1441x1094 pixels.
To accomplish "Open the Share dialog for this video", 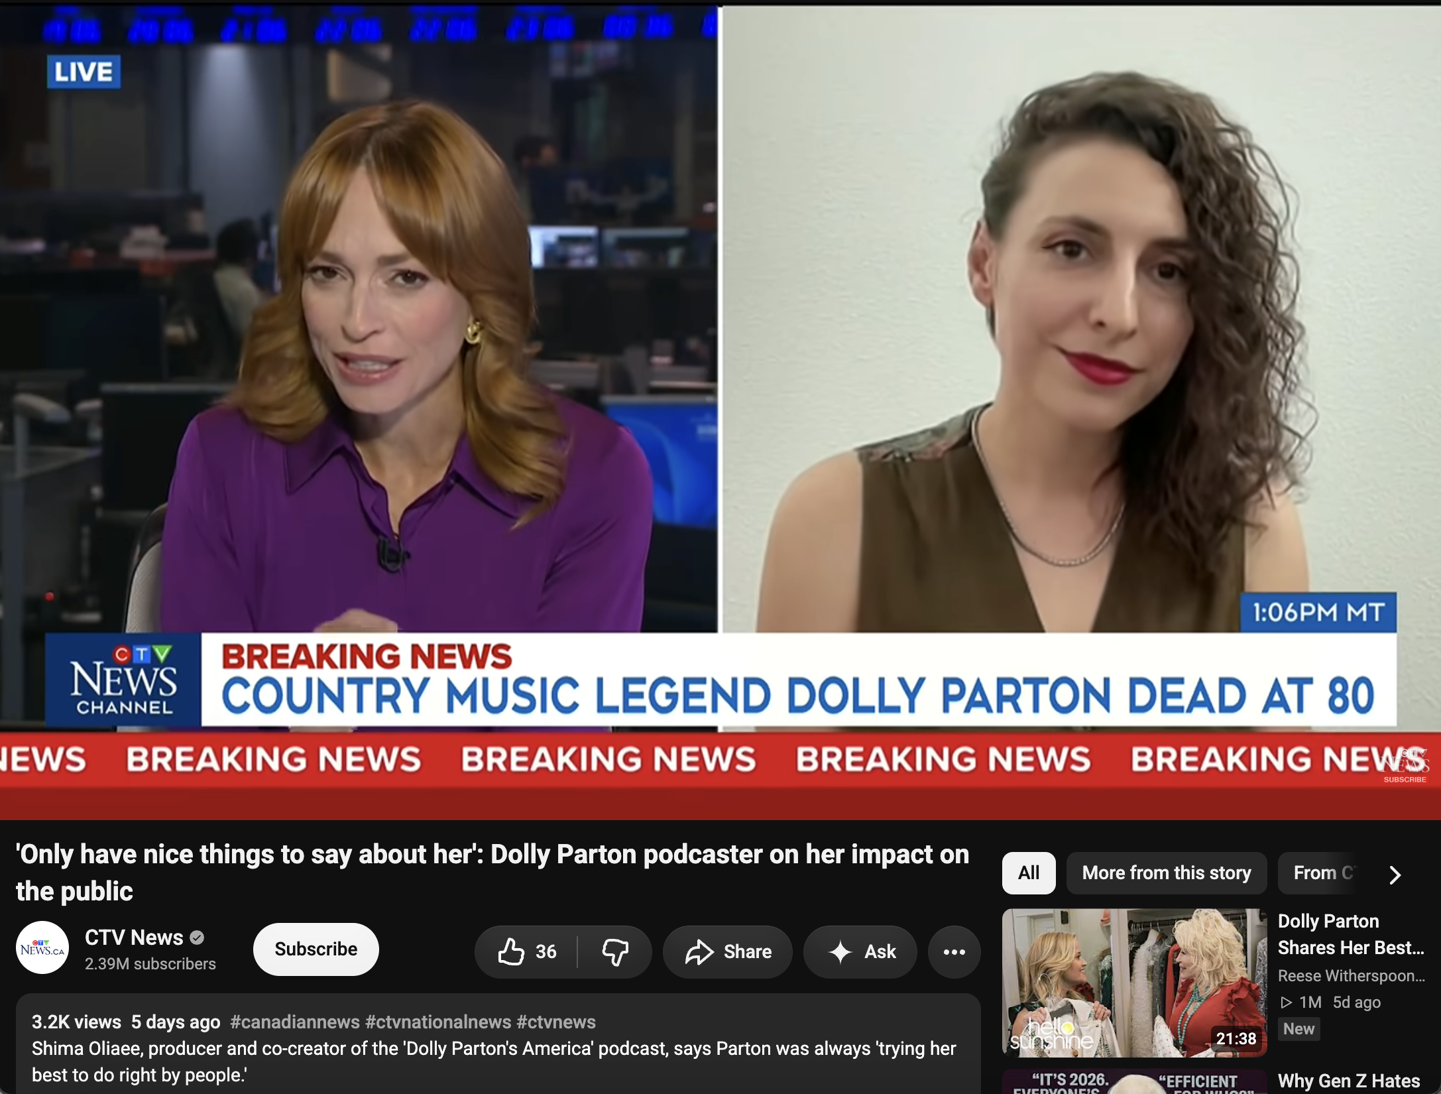I will coord(728,951).
